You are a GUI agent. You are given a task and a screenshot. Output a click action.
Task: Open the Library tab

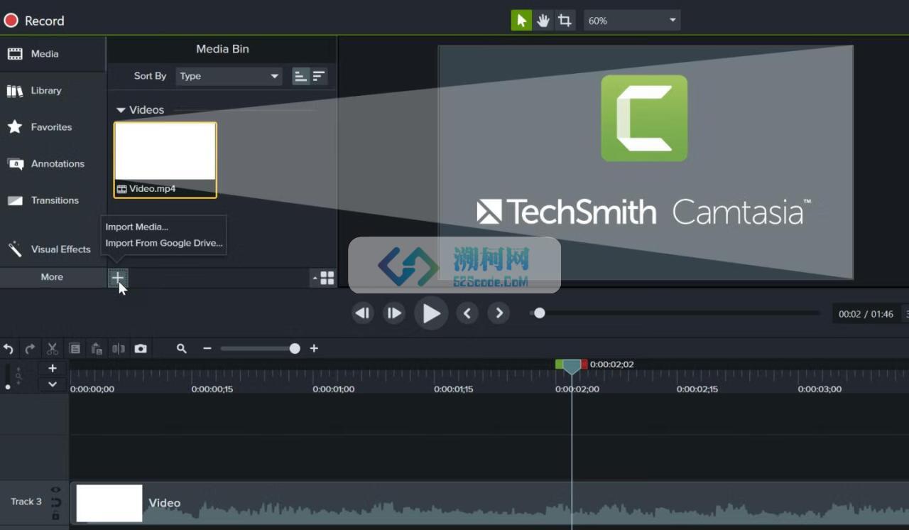click(x=53, y=90)
